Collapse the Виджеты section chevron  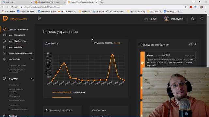(x=32, y=79)
